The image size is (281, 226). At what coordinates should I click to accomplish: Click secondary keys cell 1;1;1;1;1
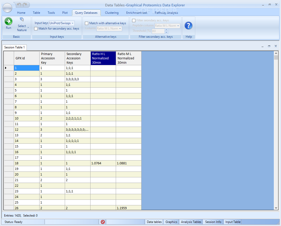[78, 141]
